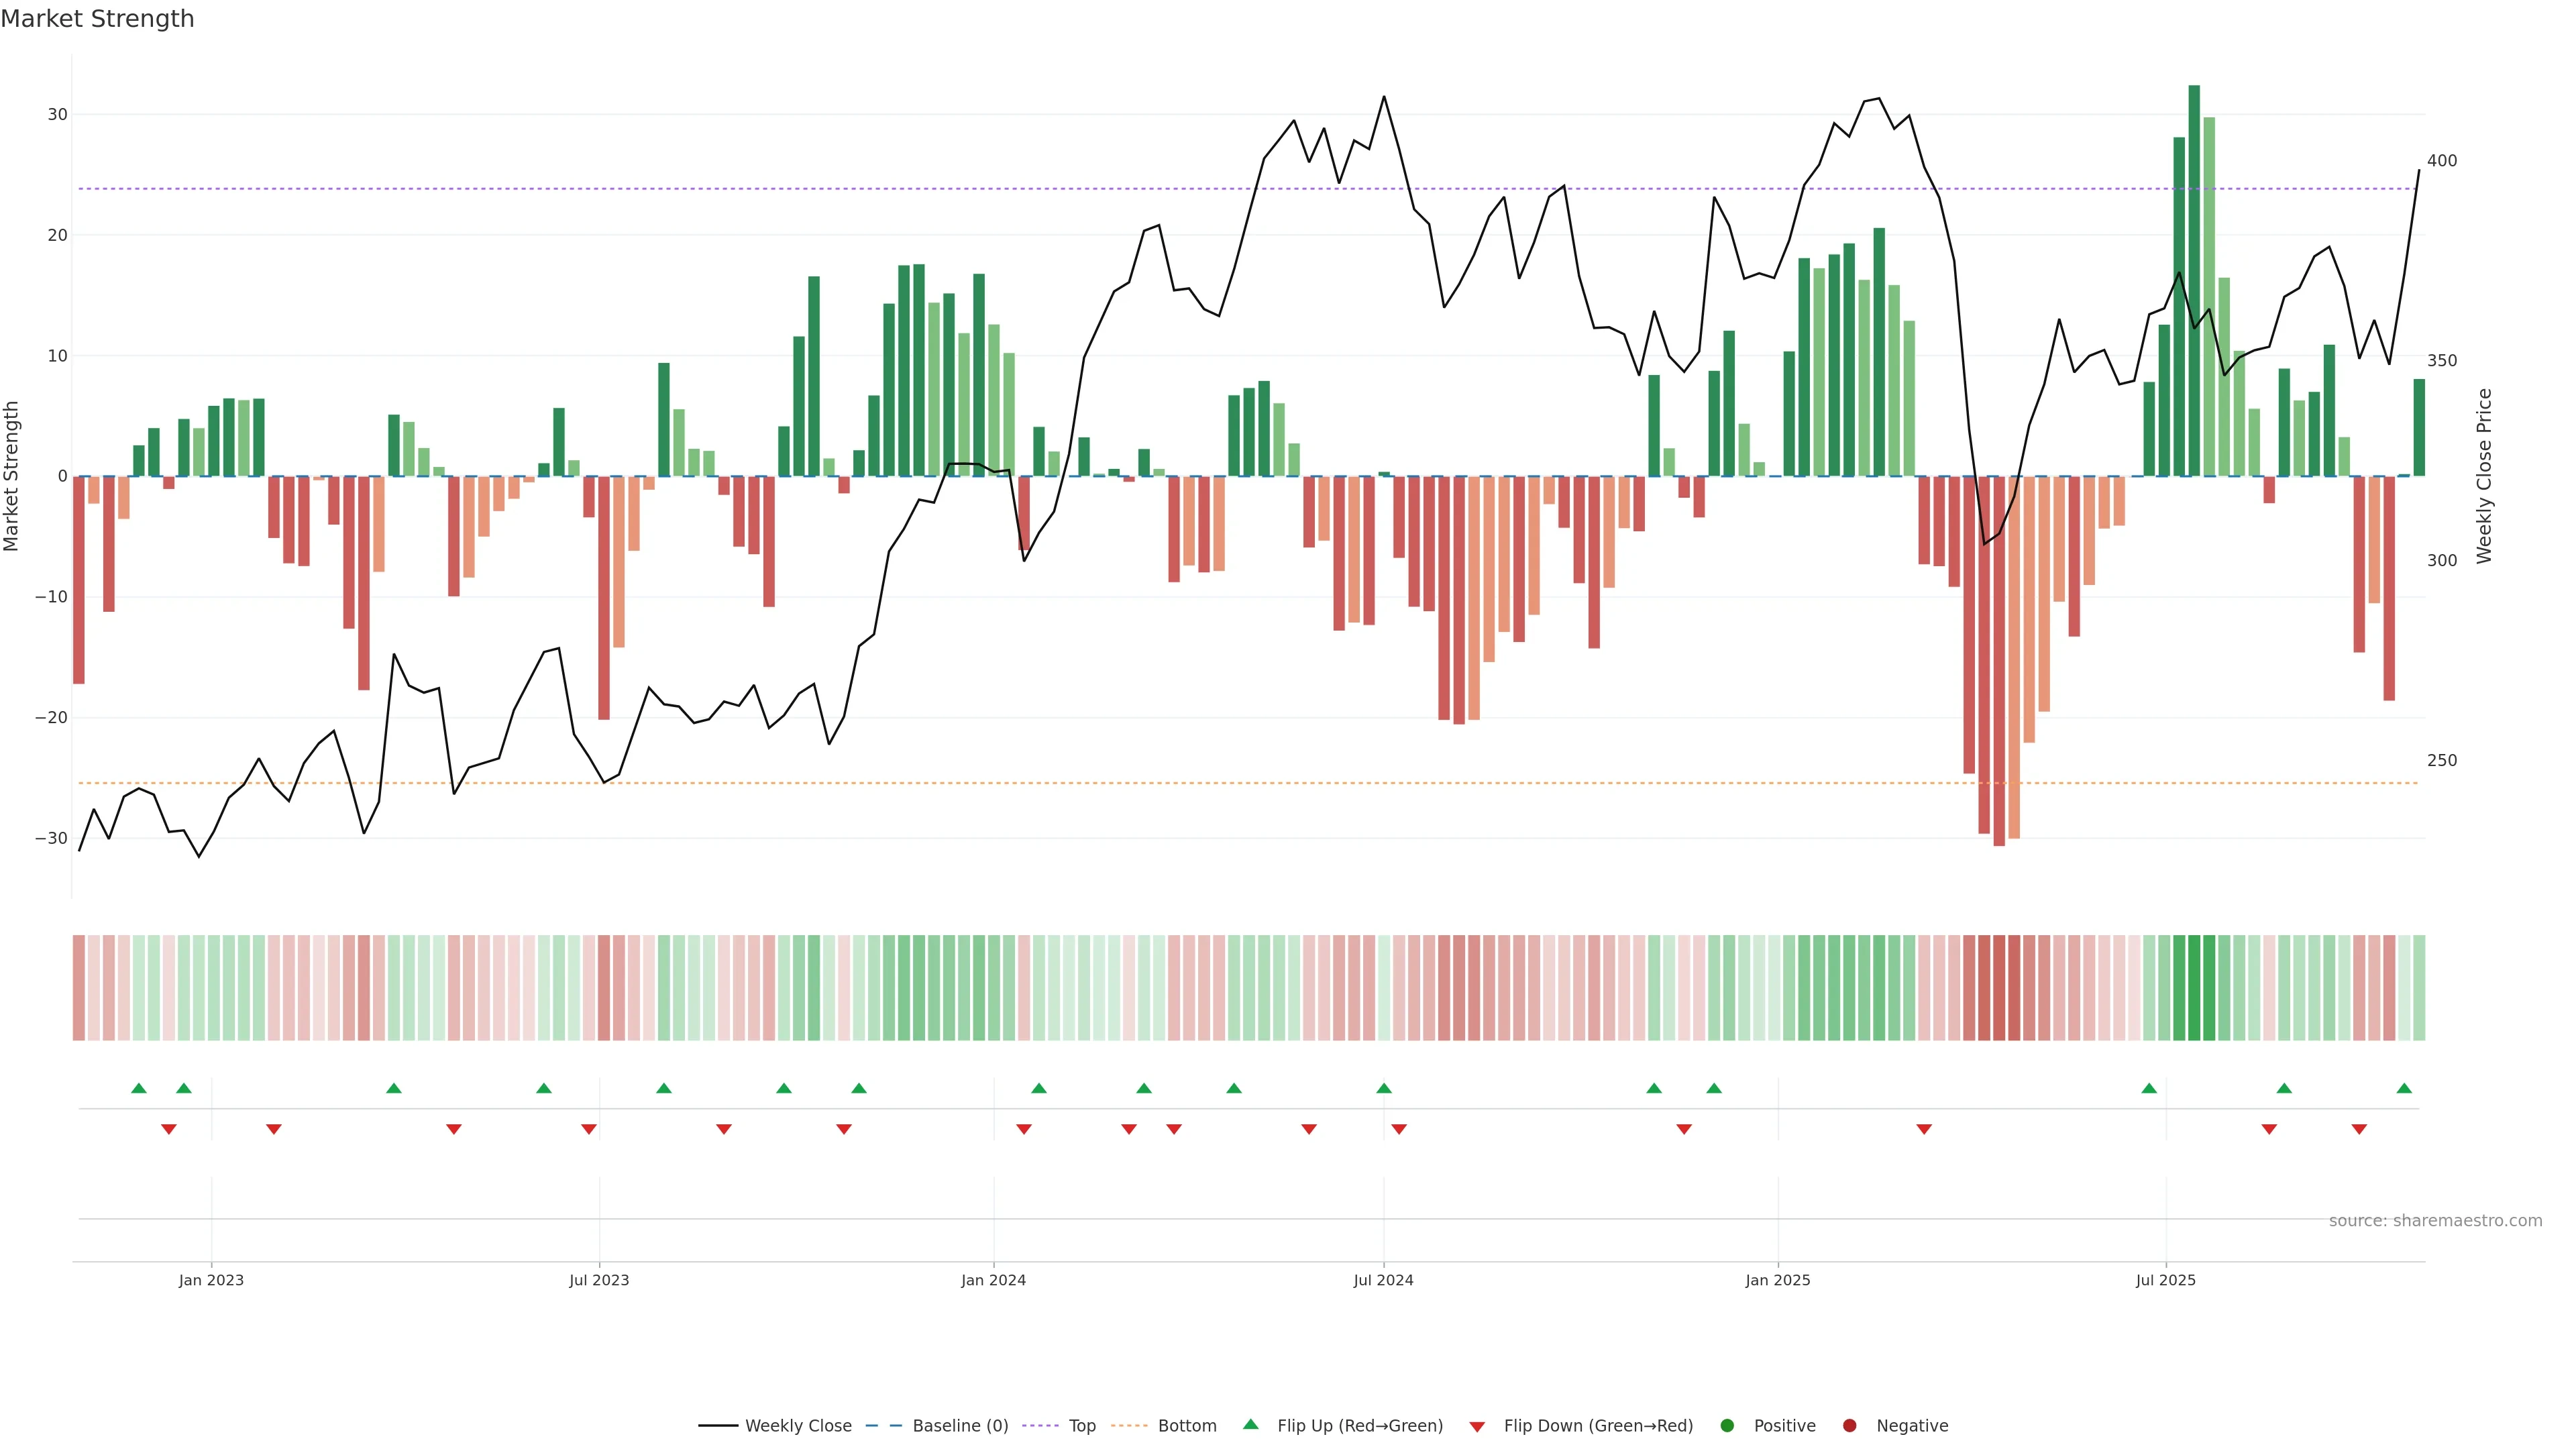Screen dimensions: 2576x1449
Task: Click the last green flip-up triangle marker
Action: coord(2404,1088)
